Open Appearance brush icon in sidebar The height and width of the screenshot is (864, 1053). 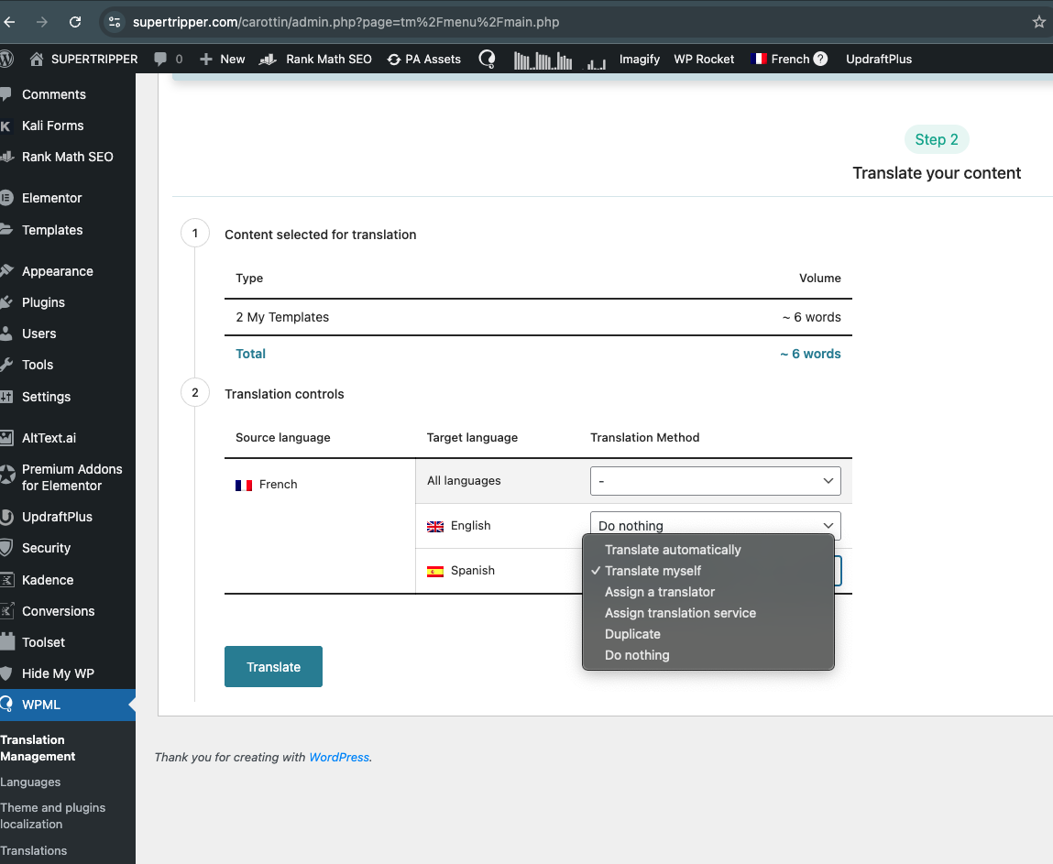tap(6, 271)
